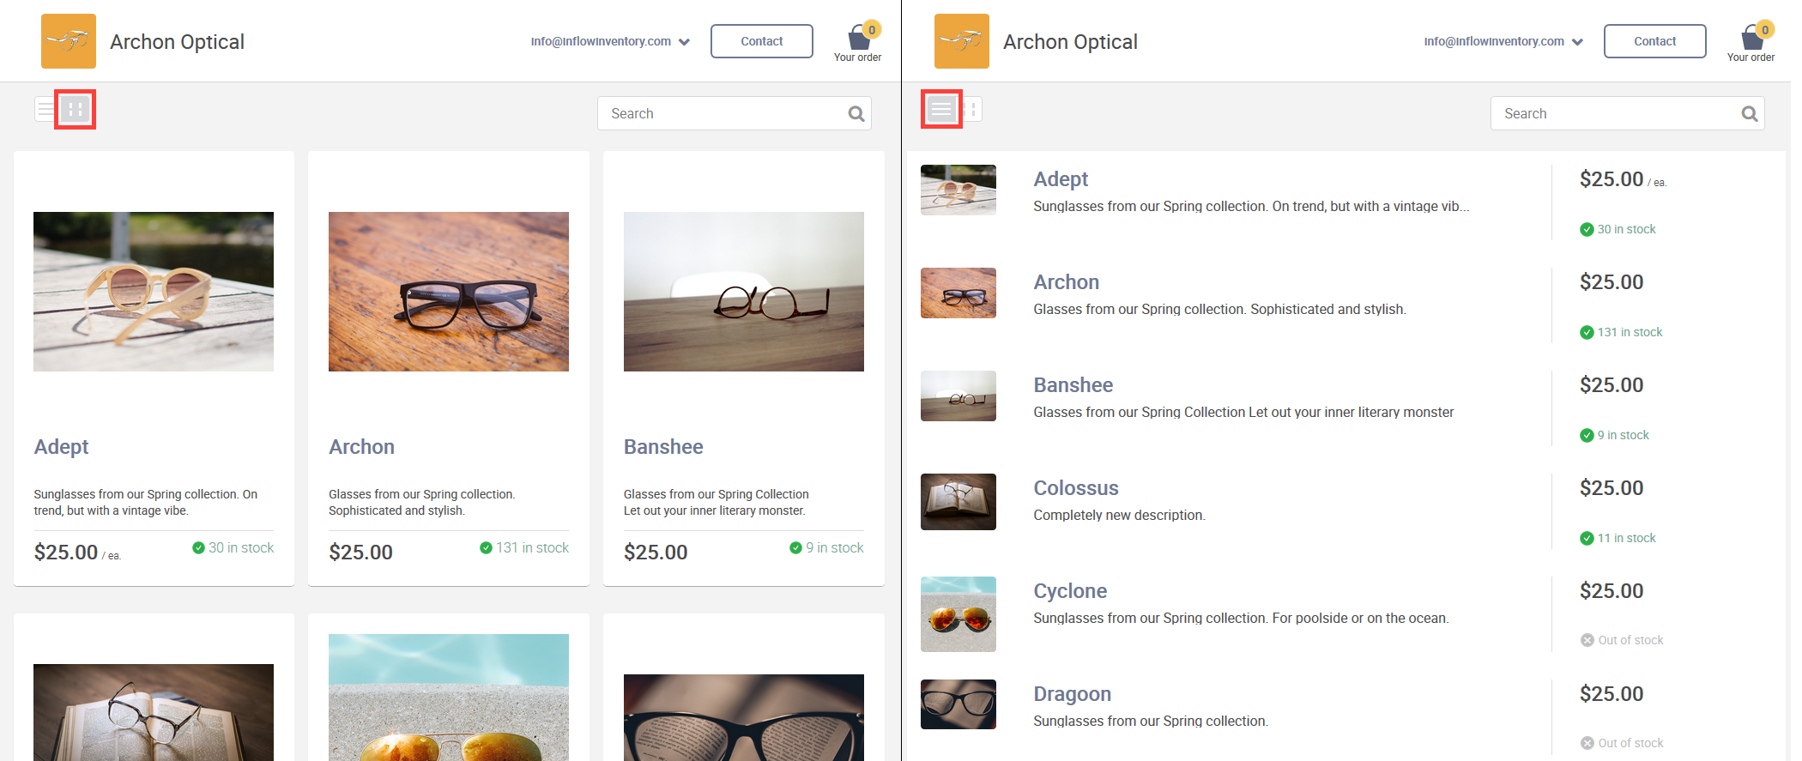This screenshot has width=1802, height=761.
Task: Click 'Let out your inner literary monster.' on Banshee card
Action: [715, 510]
